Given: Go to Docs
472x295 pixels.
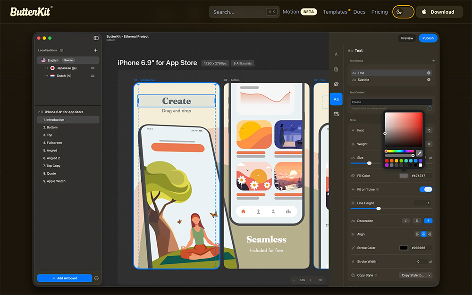Looking at the screenshot, I should click(x=359, y=12).
